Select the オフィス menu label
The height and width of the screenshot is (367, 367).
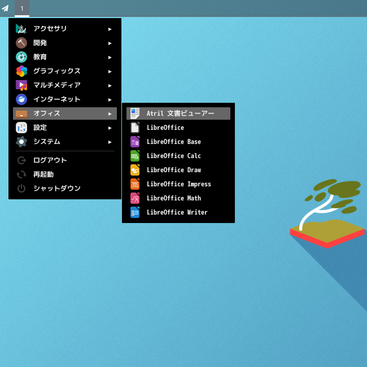pyautogui.click(x=47, y=113)
